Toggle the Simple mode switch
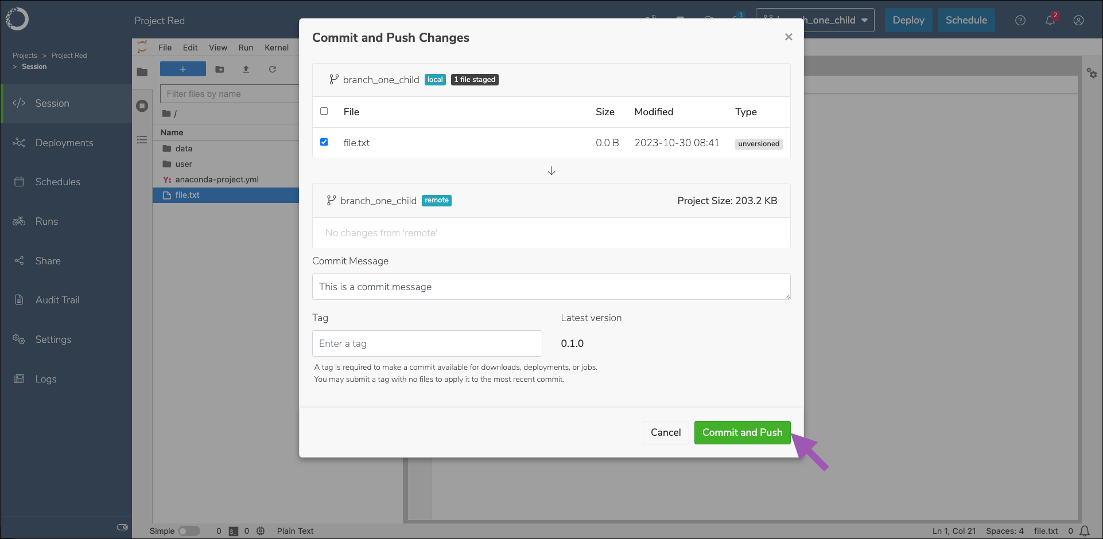1103x539 pixels. coord(189,531)
